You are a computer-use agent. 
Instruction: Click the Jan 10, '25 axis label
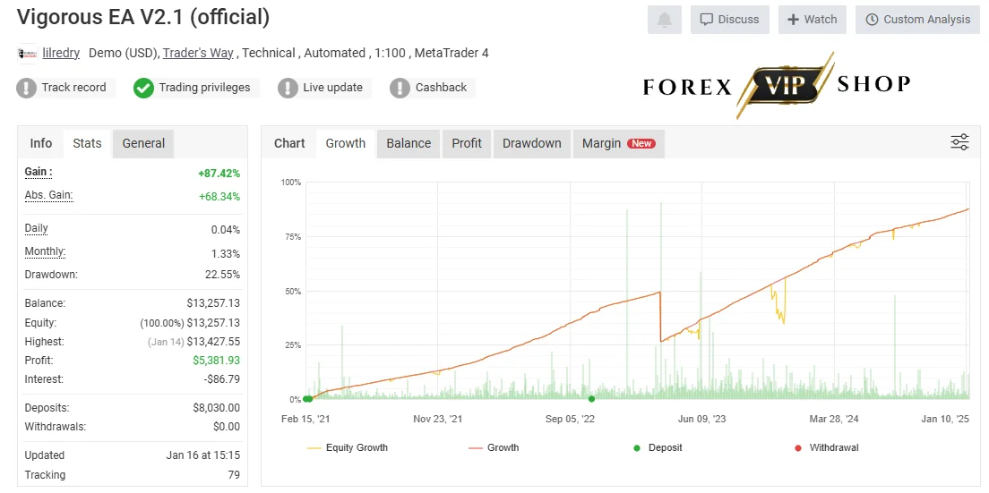tap(945, 420)
